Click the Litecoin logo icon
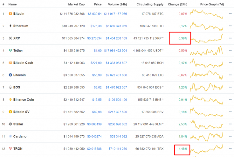This screenshot has height=157, width=234. point(10,75)
